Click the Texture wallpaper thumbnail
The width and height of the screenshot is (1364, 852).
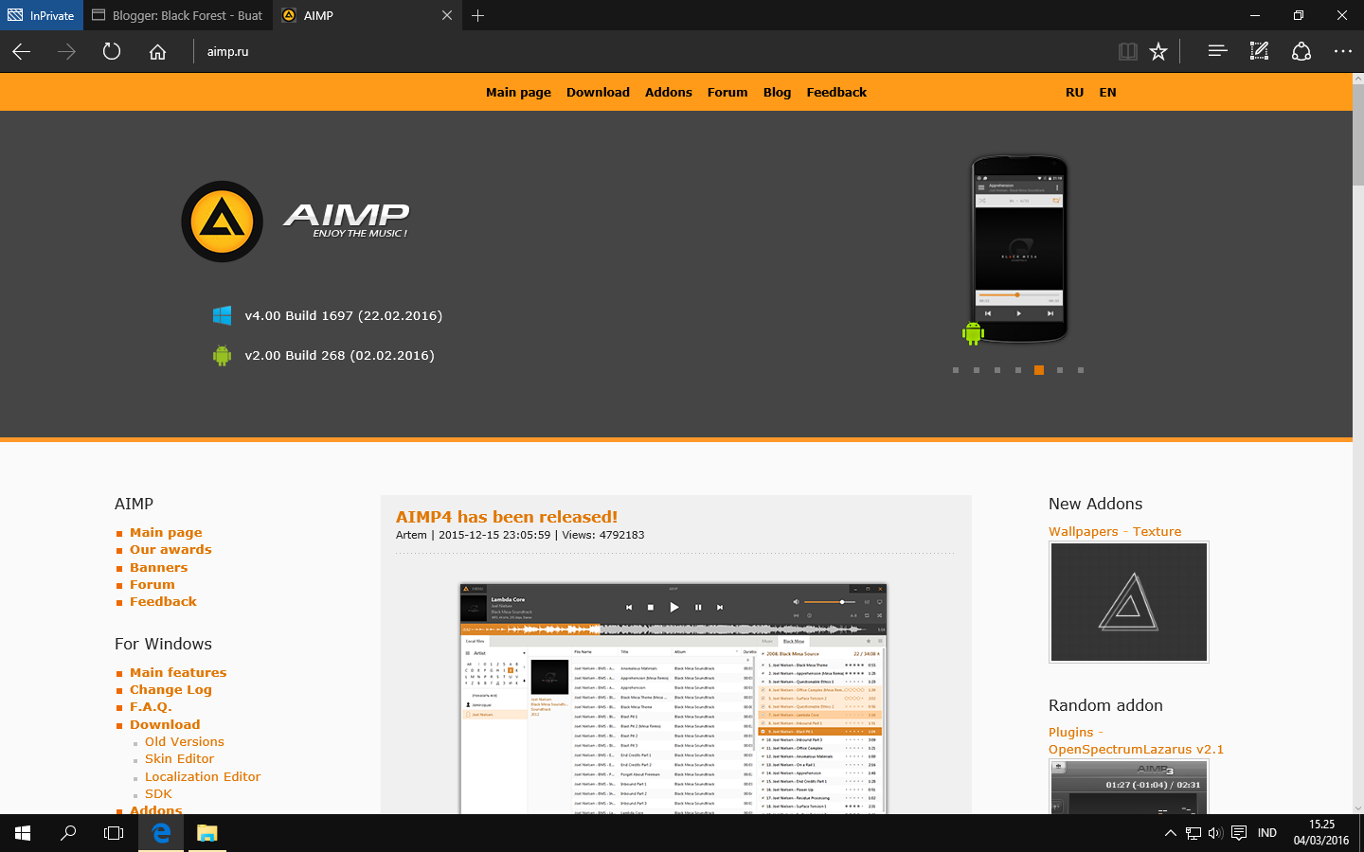(x=1129, y=602)
